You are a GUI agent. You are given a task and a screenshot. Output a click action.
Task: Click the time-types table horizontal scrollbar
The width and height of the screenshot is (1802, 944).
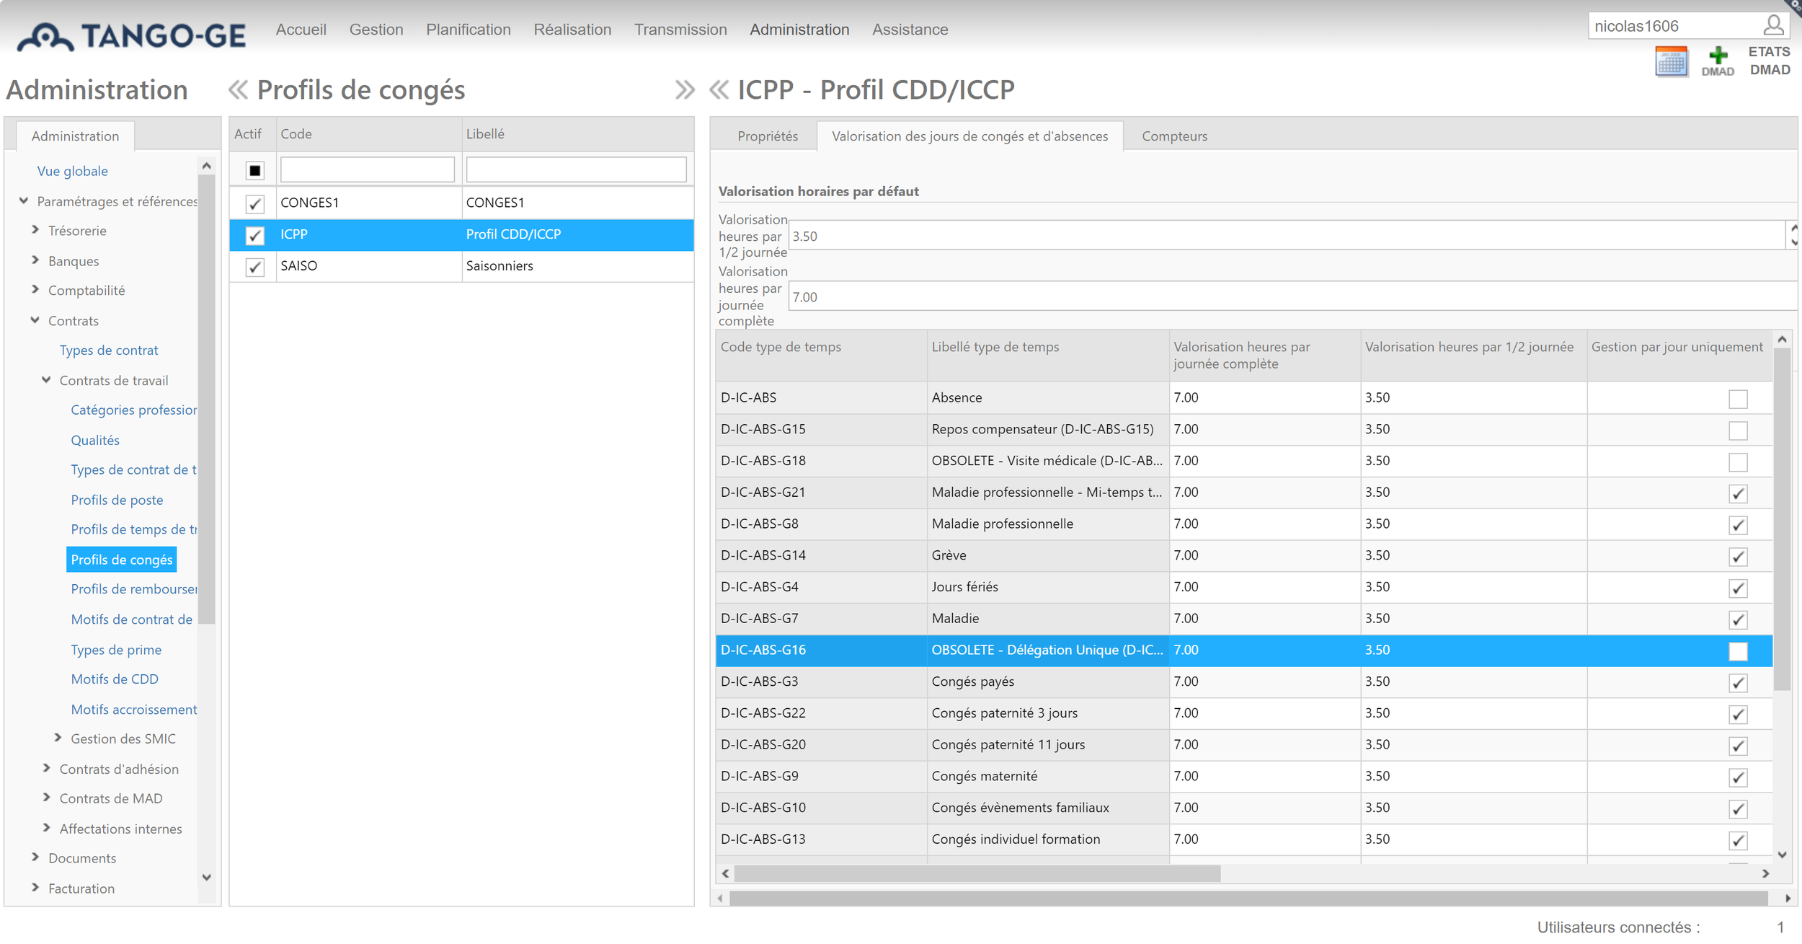(977, 874)
